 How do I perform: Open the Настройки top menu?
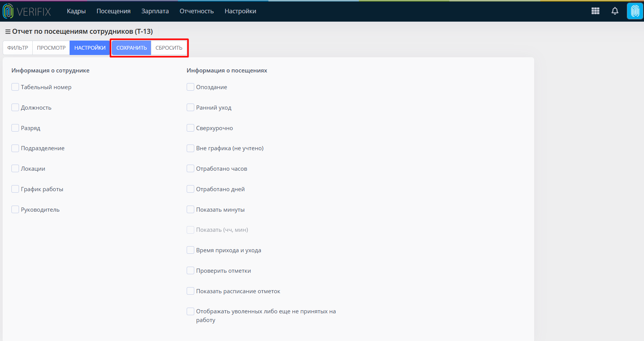[x=240, y=11]
